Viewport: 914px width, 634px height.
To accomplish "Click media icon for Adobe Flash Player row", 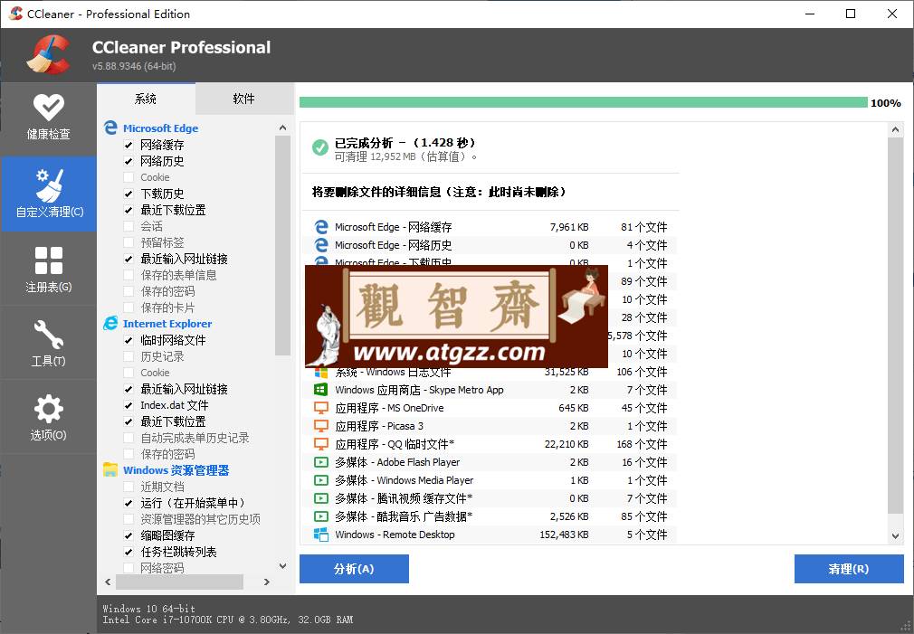I will point(320,462).
